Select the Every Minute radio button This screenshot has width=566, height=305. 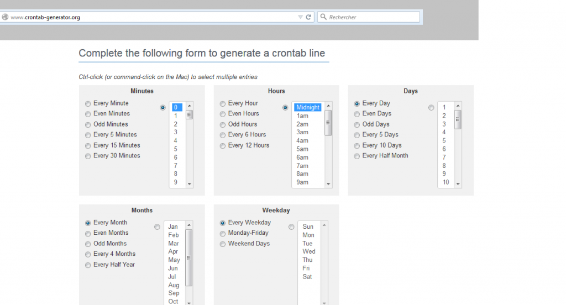tap(88, 104)
